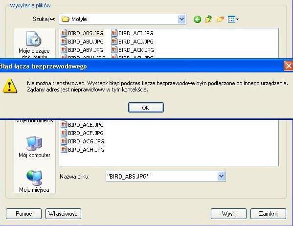This screenshot has width=293, height=226.
Task: Open Mój komputer in the places bar
Action: pyautogui.click(x=34, y=147)
